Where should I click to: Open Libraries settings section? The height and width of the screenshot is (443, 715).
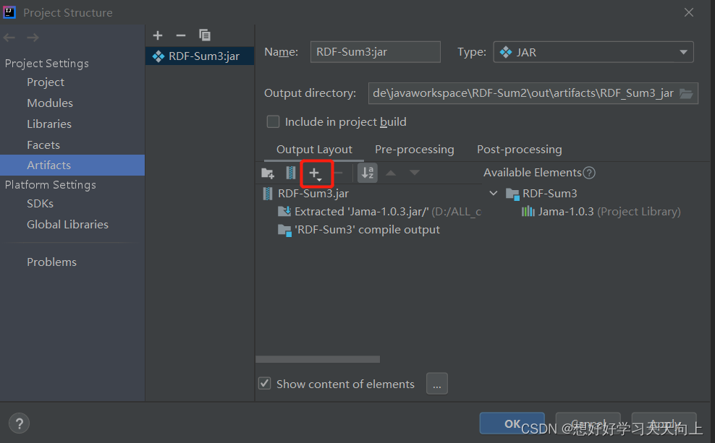[x=49, y=124]
